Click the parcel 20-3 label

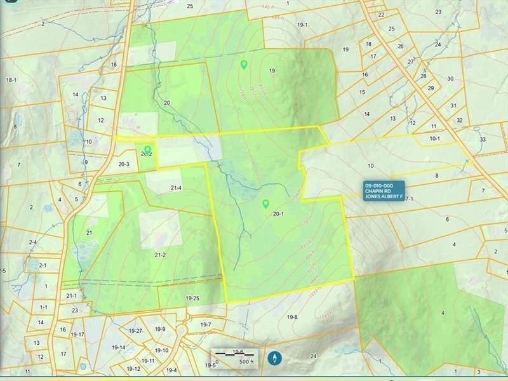click(124, 164)
